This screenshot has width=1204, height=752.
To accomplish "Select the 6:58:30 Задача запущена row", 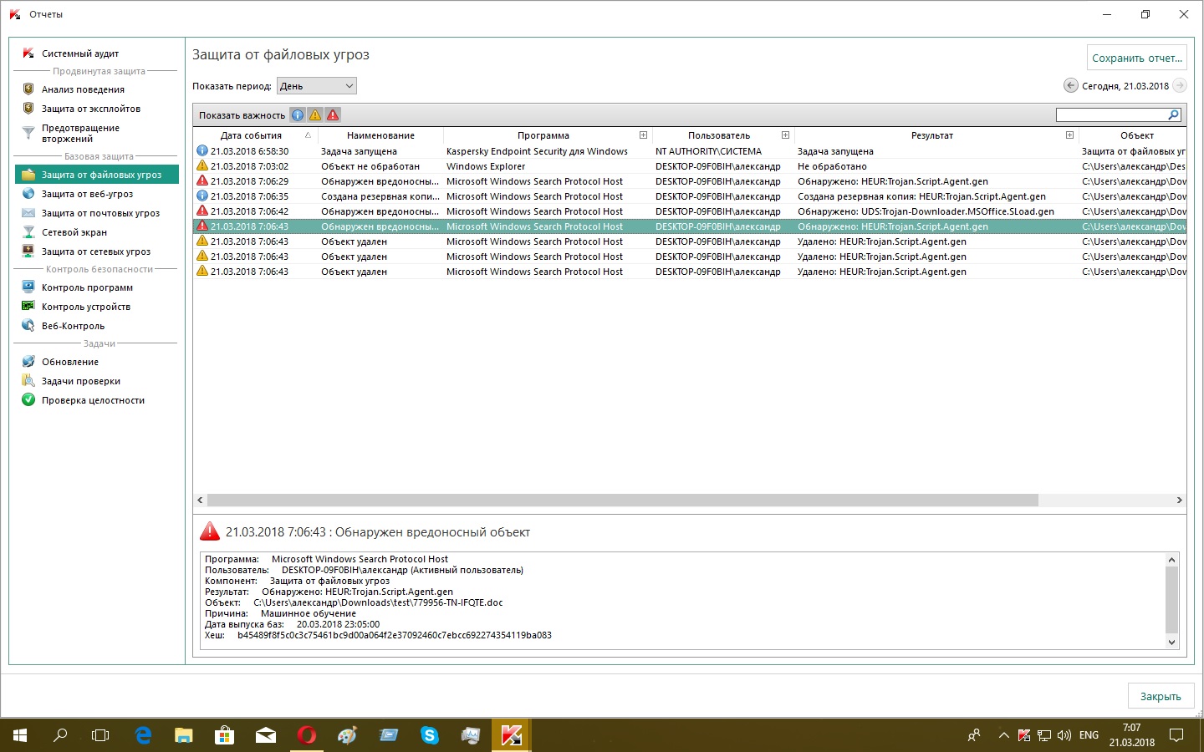I will (691, 151).
